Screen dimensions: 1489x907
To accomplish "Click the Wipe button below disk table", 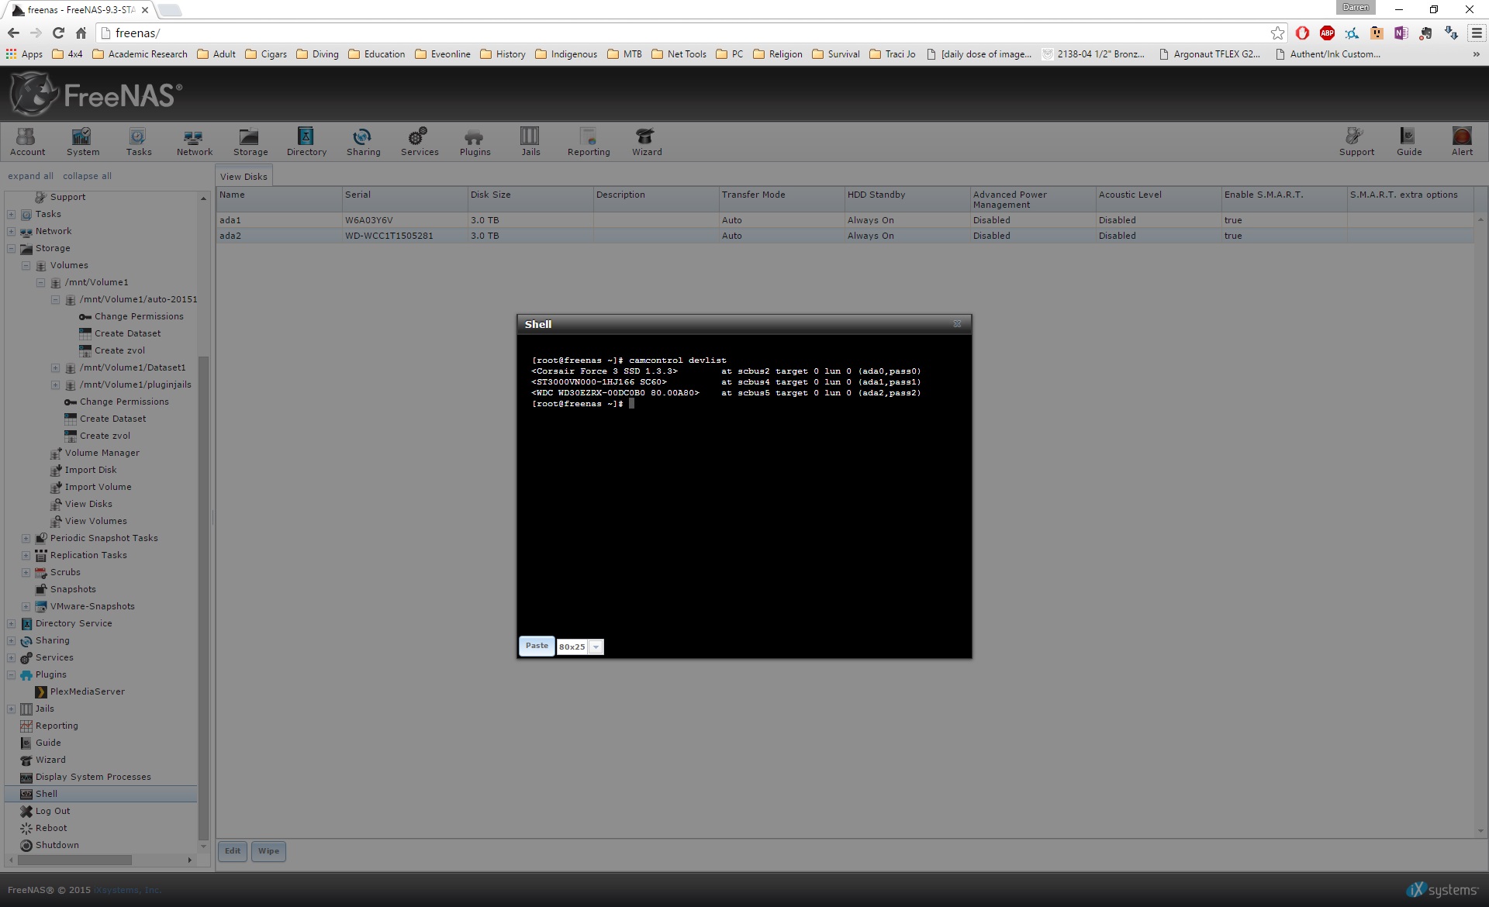I will click(268, 851).
